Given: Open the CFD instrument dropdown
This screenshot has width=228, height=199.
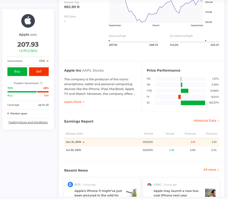Looking at the screenshot, I should coord(44,61).
